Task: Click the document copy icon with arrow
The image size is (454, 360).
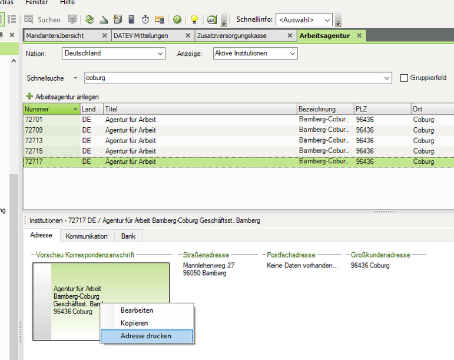Action: click(118, 19)
